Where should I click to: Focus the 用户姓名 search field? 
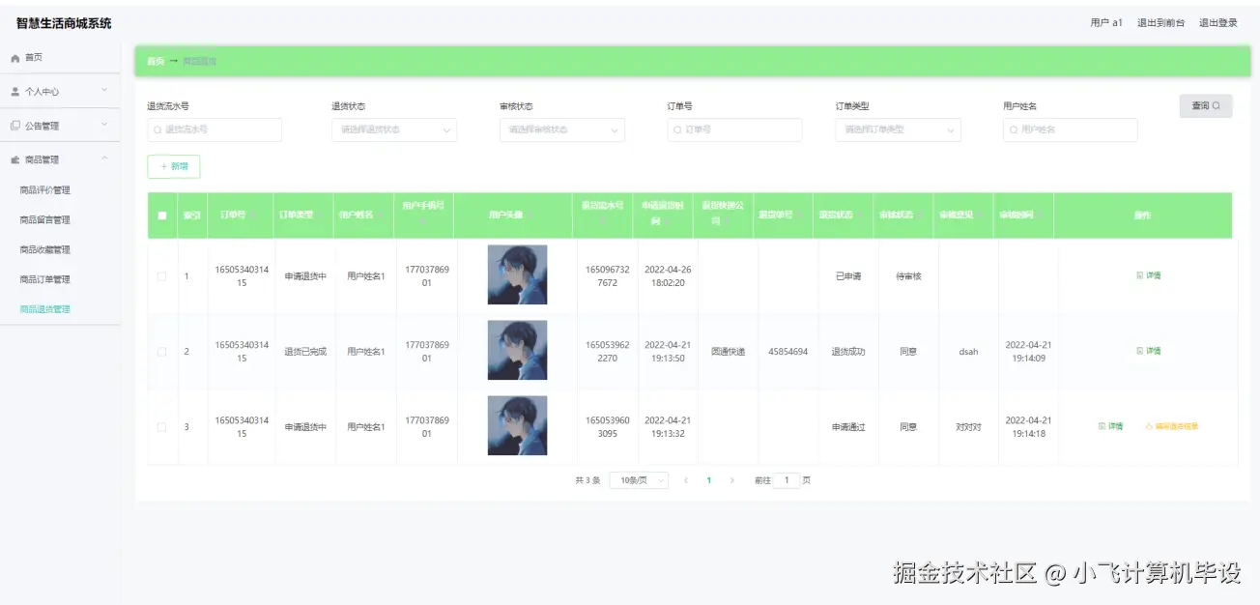(1071, 130)
